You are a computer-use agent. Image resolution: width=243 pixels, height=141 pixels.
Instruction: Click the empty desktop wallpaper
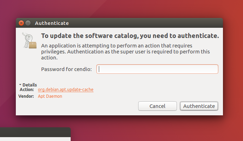coord(155,129)
